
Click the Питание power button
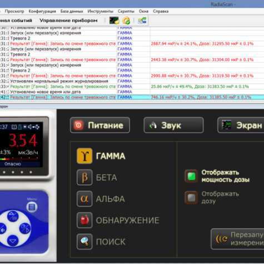tap(100, 125)
